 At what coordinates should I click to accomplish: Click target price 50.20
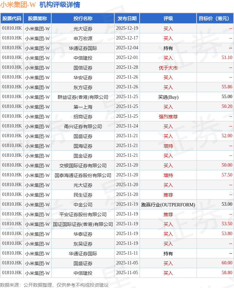coord(227,106)
